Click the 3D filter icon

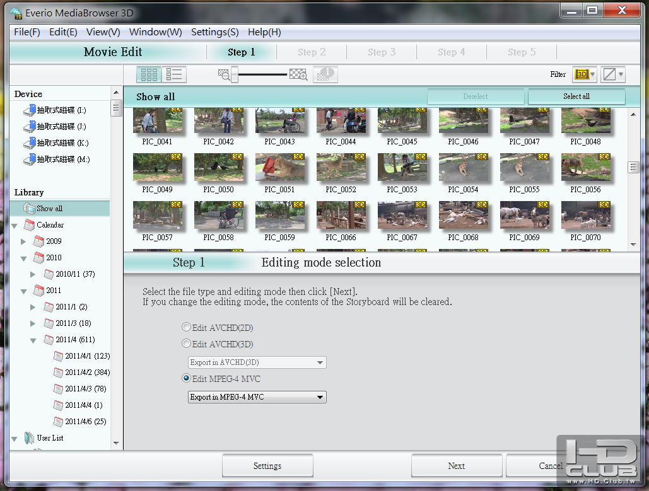(582, 74)
